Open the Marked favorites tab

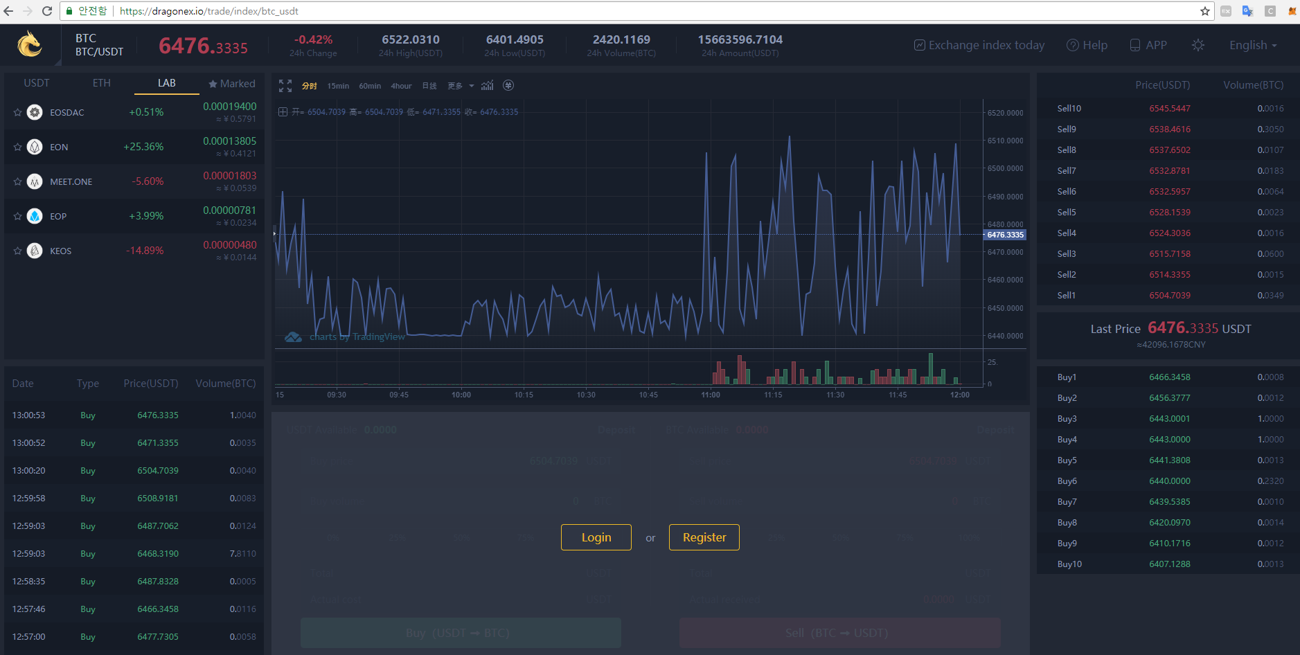(232, 84)
